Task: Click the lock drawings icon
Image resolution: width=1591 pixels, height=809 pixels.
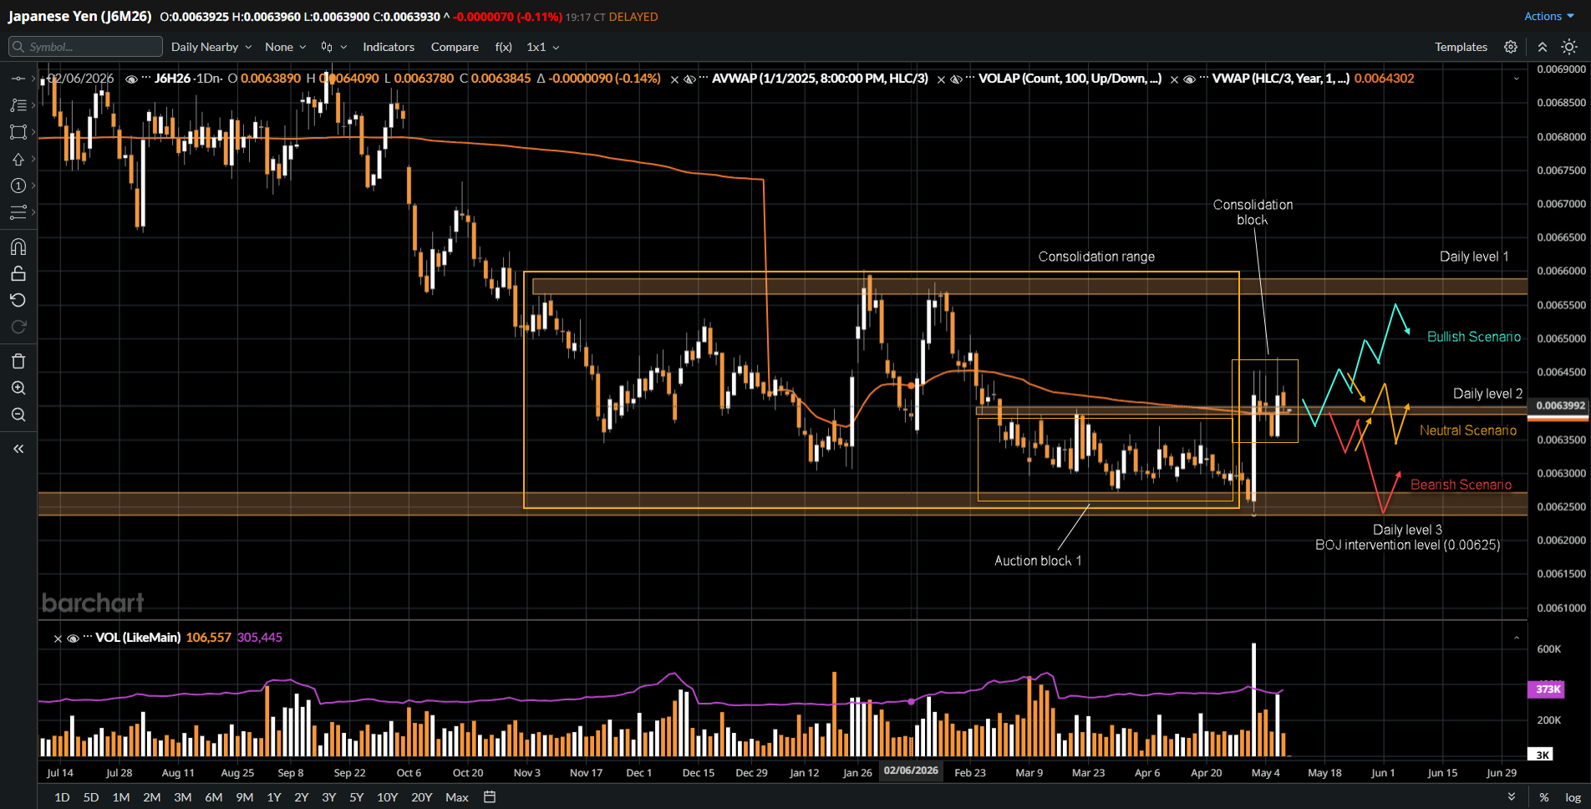Action: [18, 273]
